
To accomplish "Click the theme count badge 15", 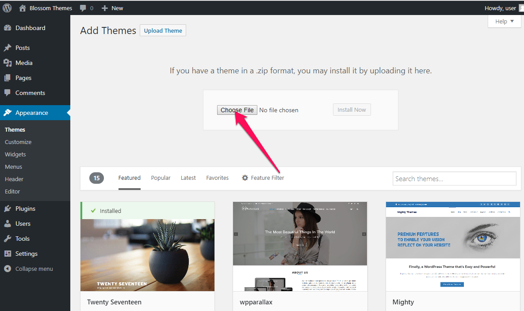I will [96, 178].
